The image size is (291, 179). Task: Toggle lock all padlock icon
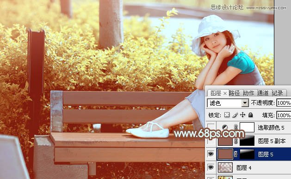click(x=251, y=115)
